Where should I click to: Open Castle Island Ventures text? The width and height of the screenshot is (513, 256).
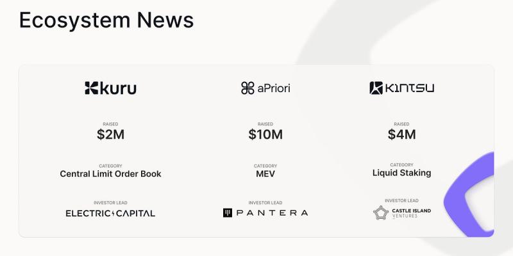[x=411, y=213]
